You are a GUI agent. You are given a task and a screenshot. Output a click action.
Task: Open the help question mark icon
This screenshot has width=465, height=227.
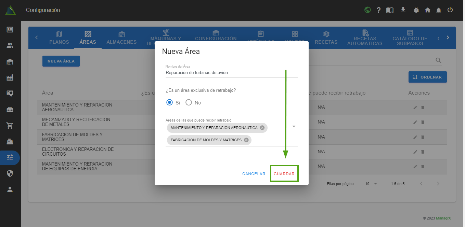(x=378, y=10)
